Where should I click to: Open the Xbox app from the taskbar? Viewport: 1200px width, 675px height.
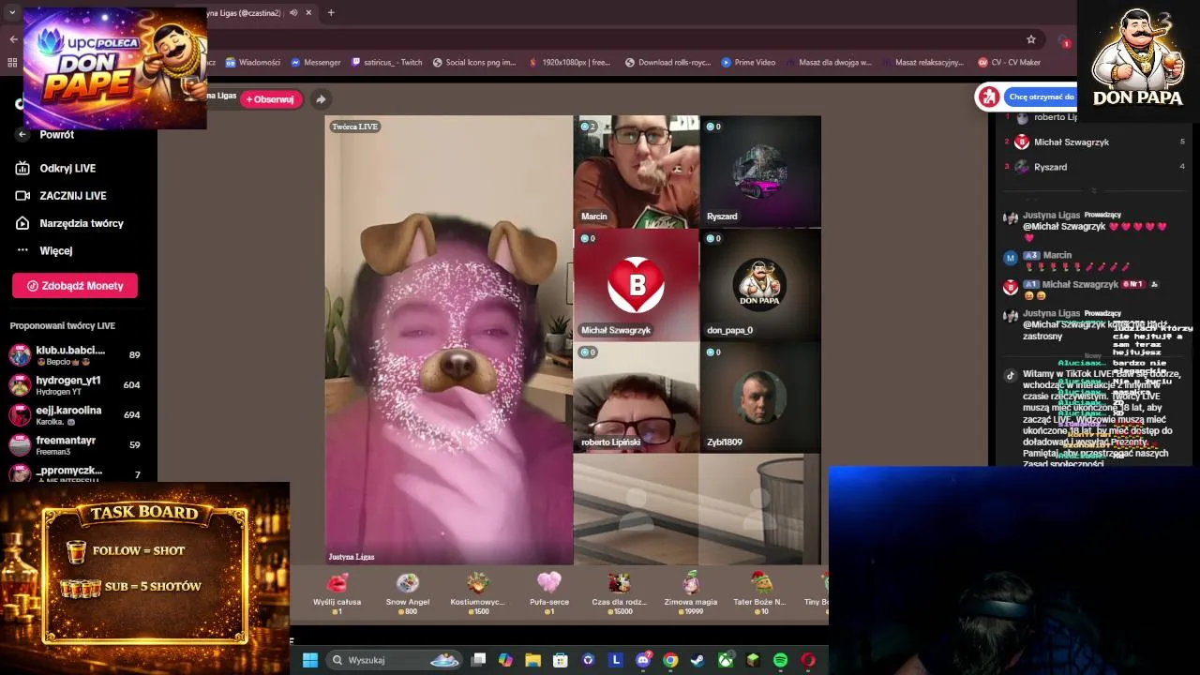[x=726, y=660]
